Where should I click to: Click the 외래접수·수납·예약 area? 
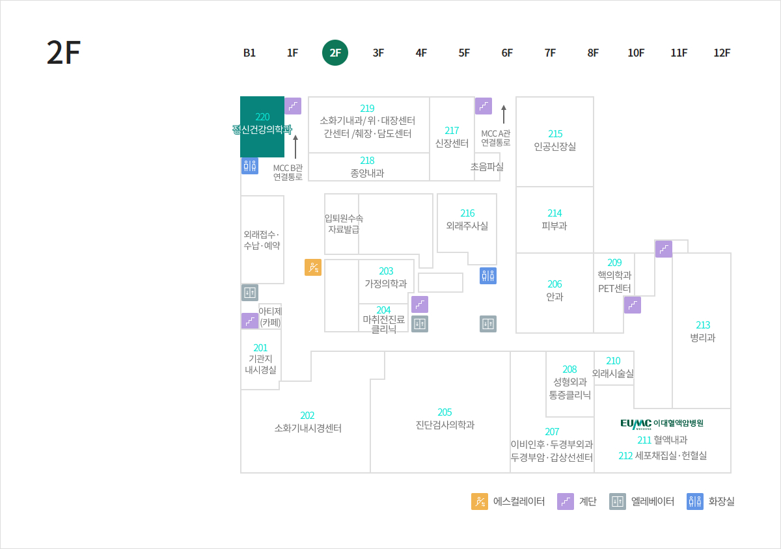click(262, 240)
